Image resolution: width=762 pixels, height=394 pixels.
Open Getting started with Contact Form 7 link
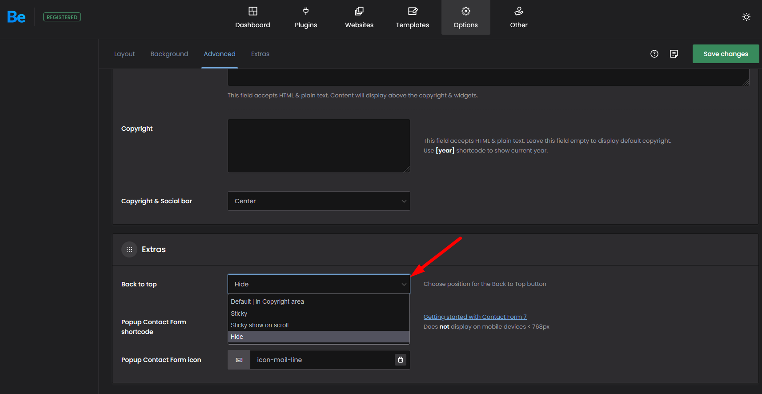[475, 317]
